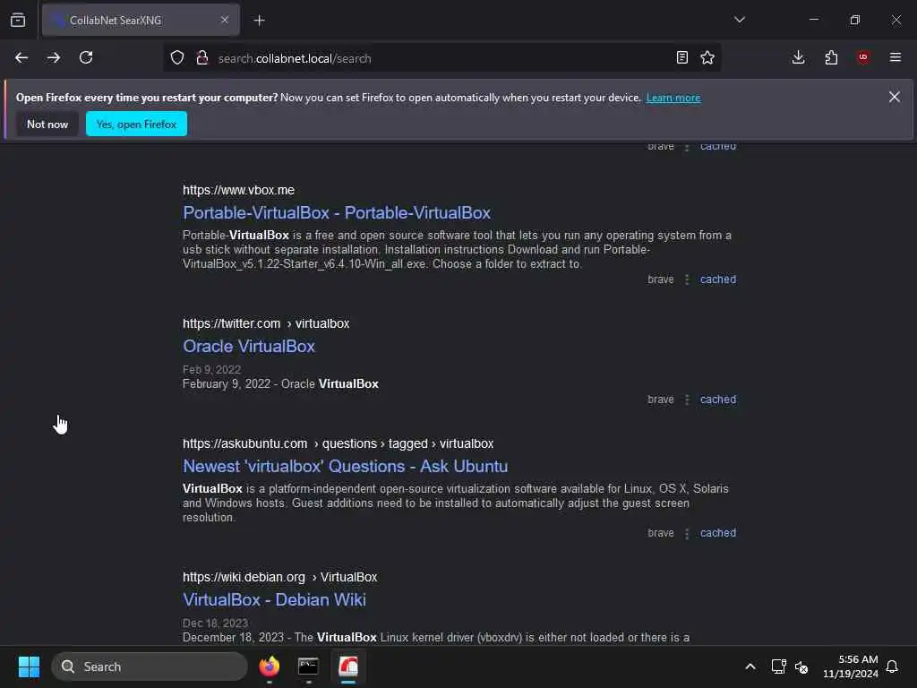The image size is (917, 688).
Task: Open cached copy of Ask Ubuntu result
Action: tap(718, 533)
